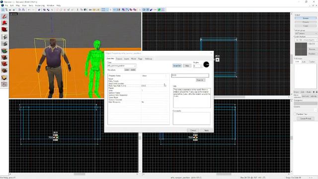
Task: Click the Create Prefab button
Action: [306, 118]
